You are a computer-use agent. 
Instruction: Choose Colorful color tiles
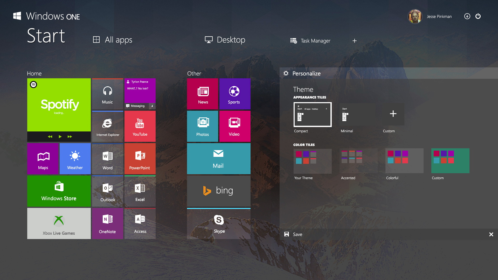point(404,161)
